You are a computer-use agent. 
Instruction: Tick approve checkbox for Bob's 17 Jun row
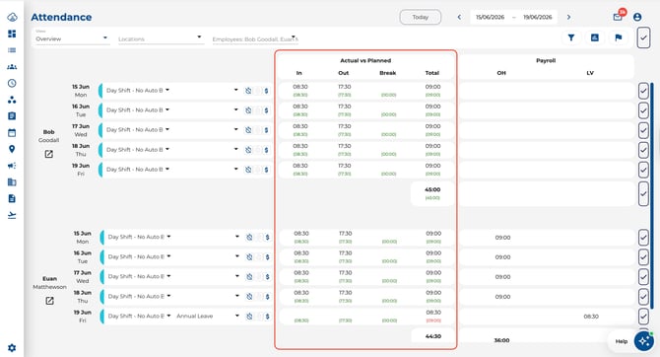[x=643, y=130]
